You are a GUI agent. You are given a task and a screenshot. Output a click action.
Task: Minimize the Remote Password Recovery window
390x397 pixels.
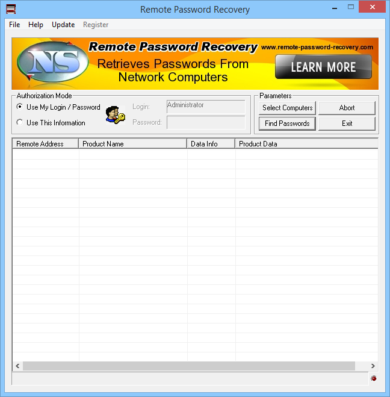click(x=335, y=8)
